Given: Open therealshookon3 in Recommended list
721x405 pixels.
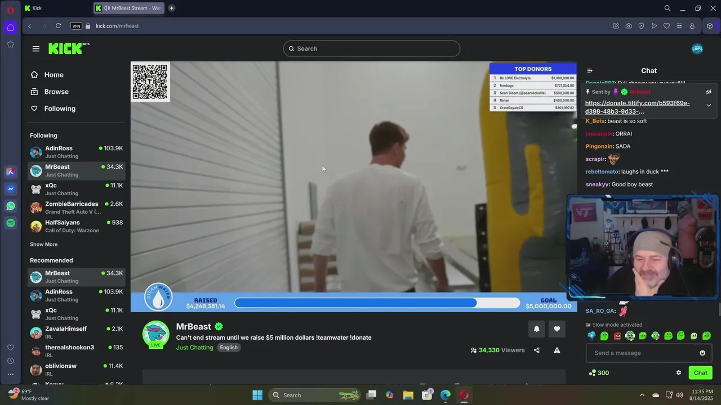Looking at the screenshot, I should [77, 351].
